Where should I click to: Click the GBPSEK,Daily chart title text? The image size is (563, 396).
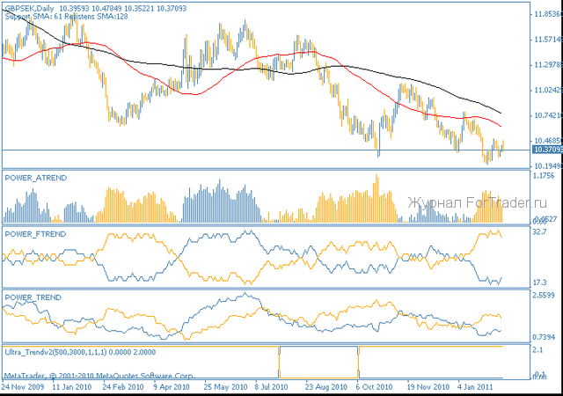[x=30, y=8]
